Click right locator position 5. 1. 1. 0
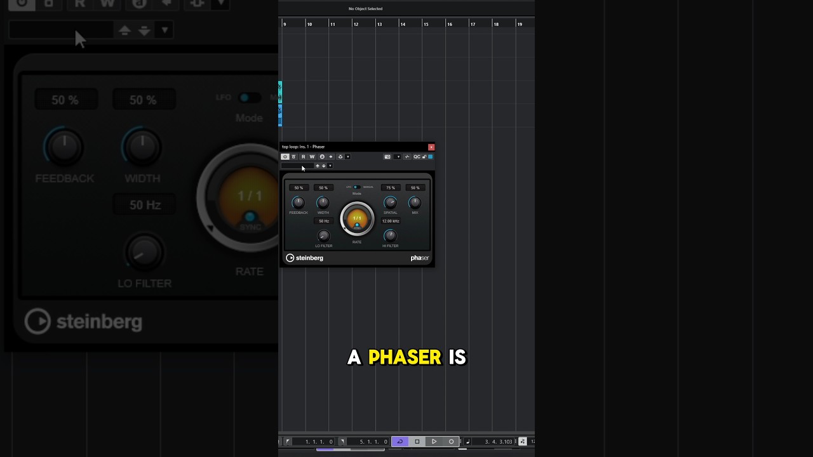Viewport: 813px width, 457px height. (x=369, y=441)
